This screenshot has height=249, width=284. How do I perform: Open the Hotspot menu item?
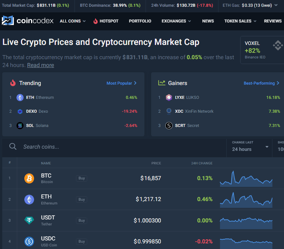click(106, 21)
